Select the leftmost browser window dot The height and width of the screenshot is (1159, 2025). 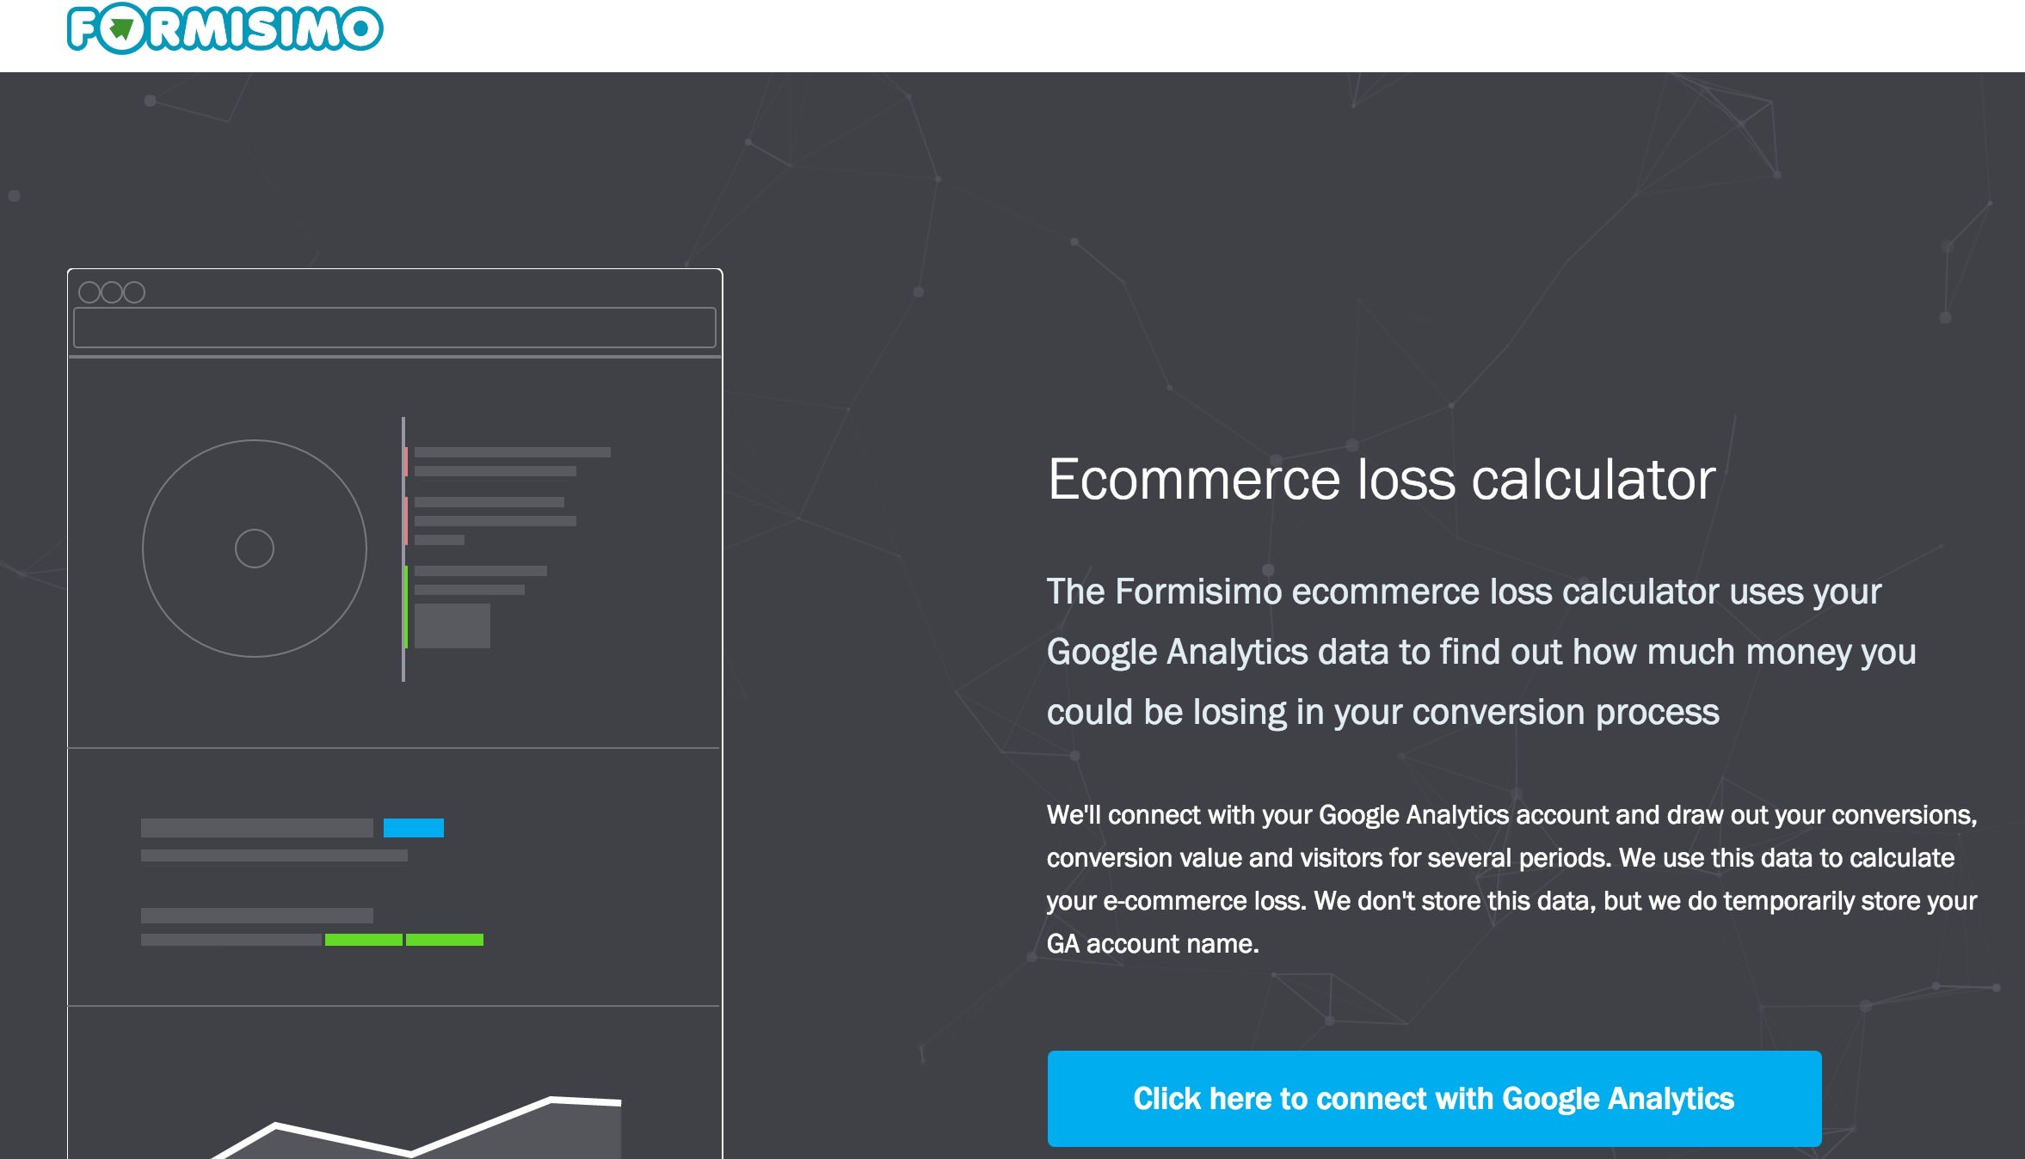coord(89,292)
